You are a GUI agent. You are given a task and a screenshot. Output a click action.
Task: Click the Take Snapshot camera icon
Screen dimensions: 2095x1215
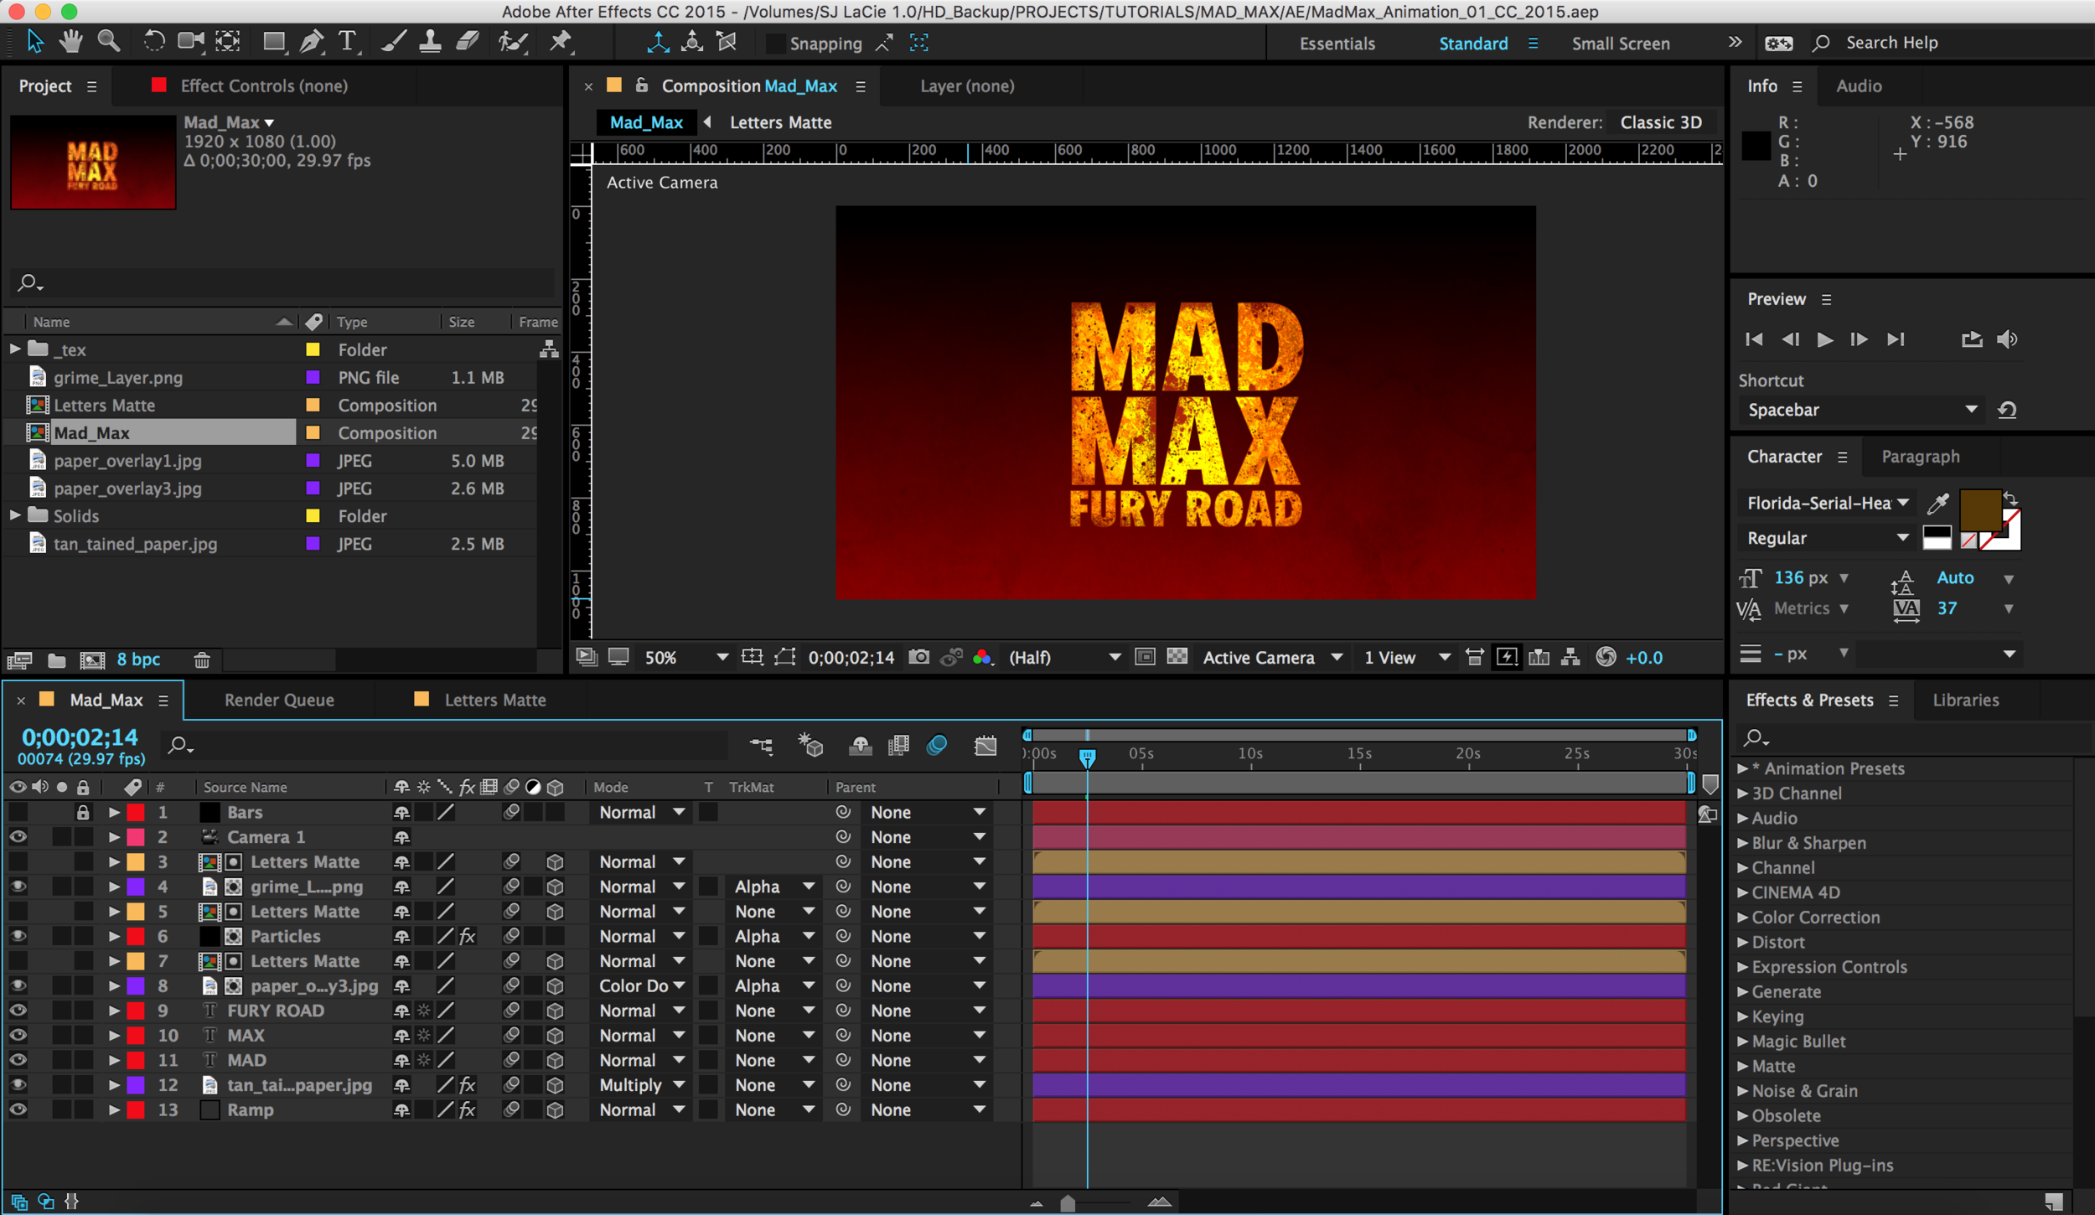click(919, 657)
